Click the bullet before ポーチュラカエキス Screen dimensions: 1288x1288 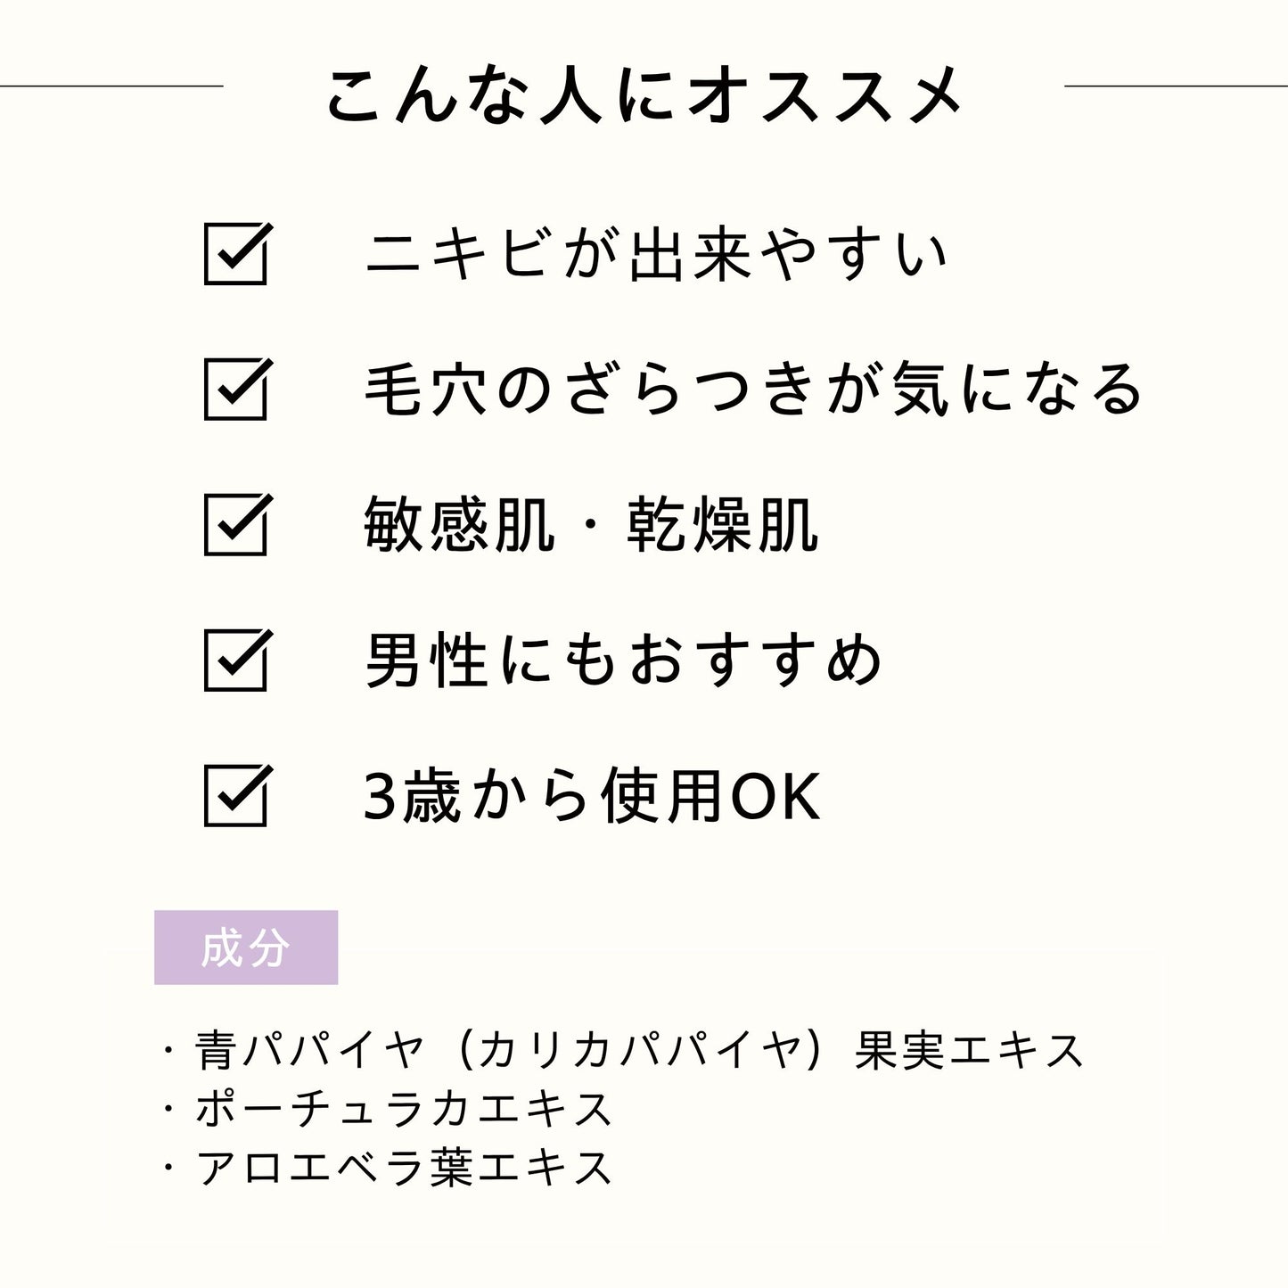tap(167, 1110)
